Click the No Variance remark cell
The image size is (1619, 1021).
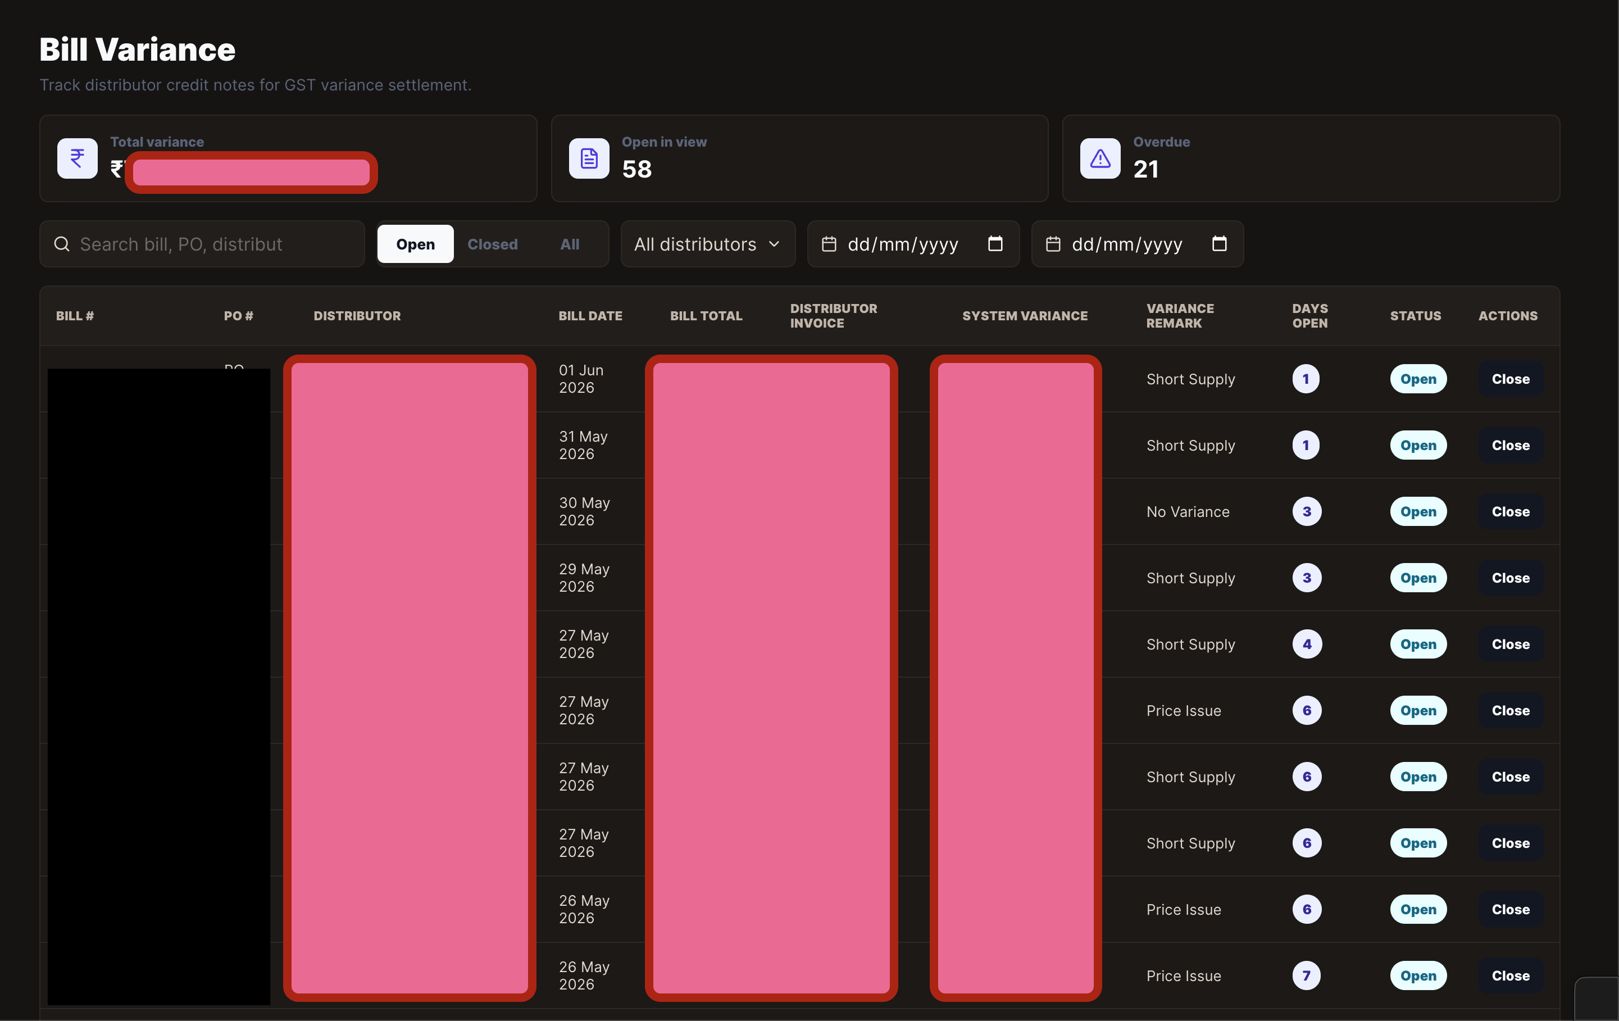[1188, 512]
